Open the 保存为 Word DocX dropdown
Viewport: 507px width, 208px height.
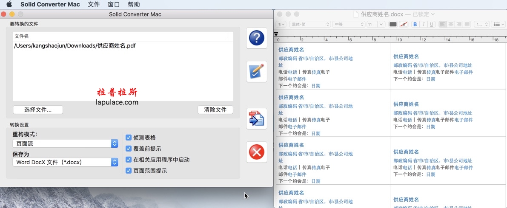(x=65, y=162)
